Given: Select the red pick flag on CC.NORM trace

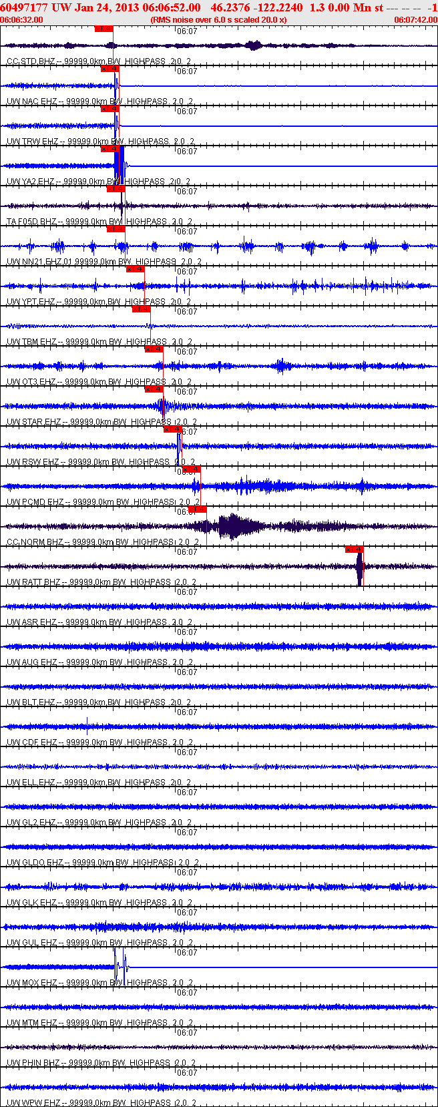Looking at the screenshot, I should point(198,509).
